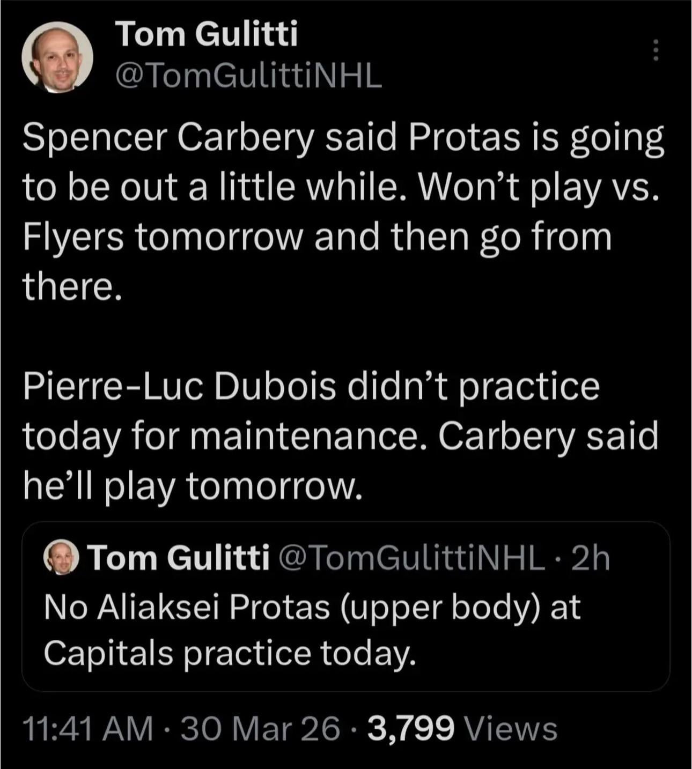Click the word Flyers in the tweet

click(73, 236)
